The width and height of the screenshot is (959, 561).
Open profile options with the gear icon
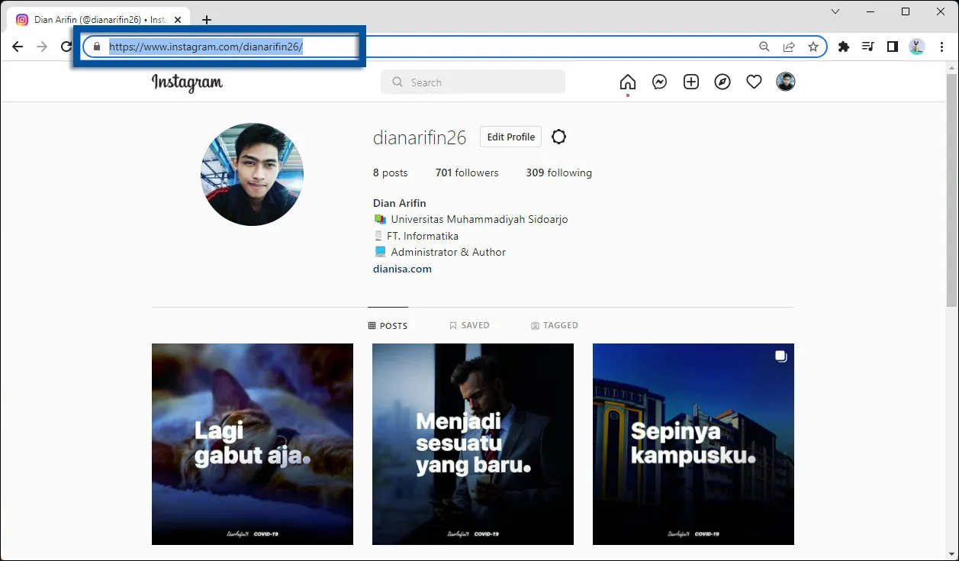(559, 137)
